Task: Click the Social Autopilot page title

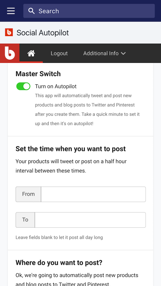Action: click(x=43, y=33)
